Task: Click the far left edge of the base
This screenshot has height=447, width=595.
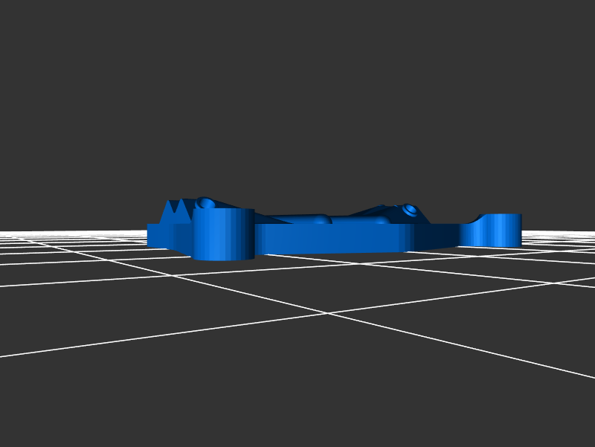Action: point(150,235)
